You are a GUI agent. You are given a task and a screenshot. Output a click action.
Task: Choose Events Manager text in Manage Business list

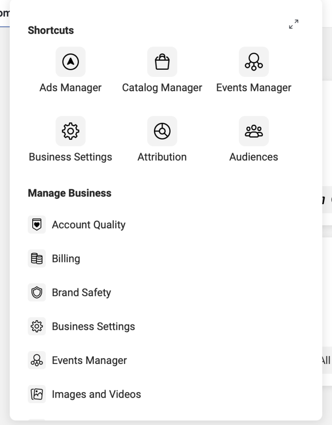click(x=89, y=361)
